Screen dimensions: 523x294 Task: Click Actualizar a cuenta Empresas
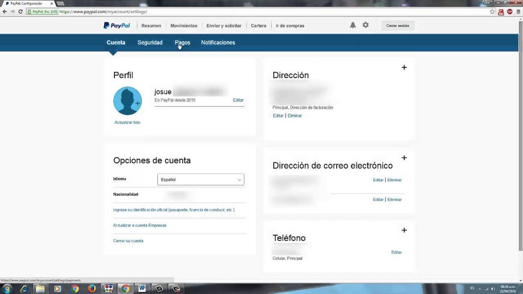pos(139,225)
